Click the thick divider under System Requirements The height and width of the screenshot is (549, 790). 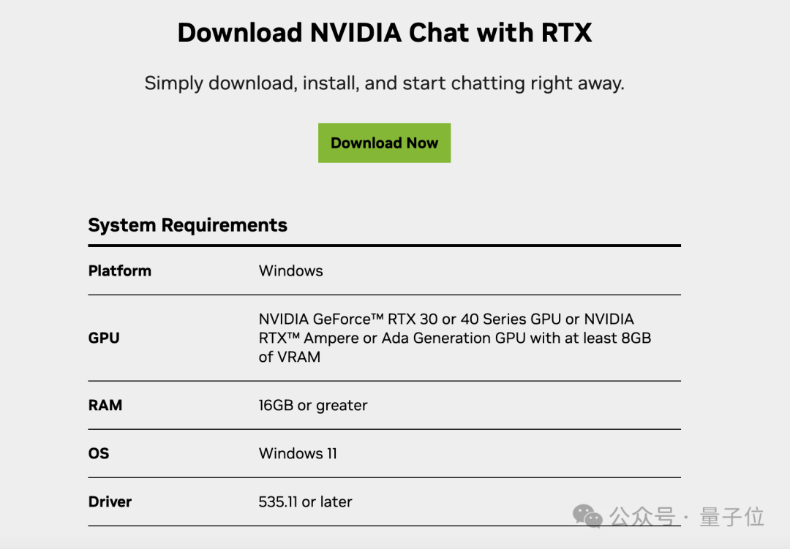pyautogui.click(x=385, y=246)
